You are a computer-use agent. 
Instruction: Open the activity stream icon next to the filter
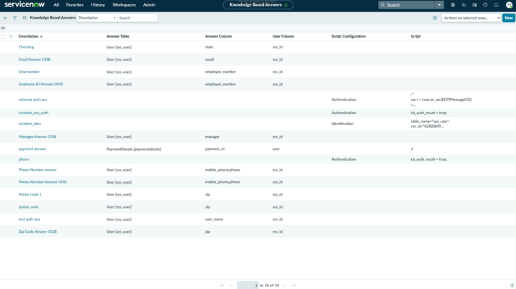click(25, 18)
